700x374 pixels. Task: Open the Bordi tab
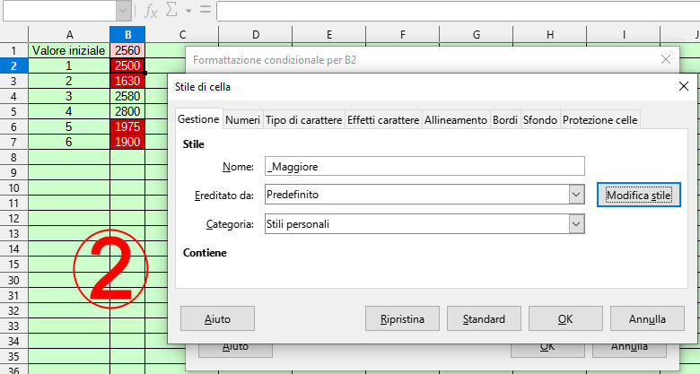tap(504, 119)
